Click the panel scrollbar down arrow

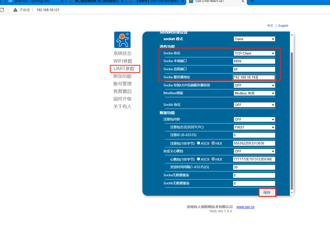coord(292,193)
